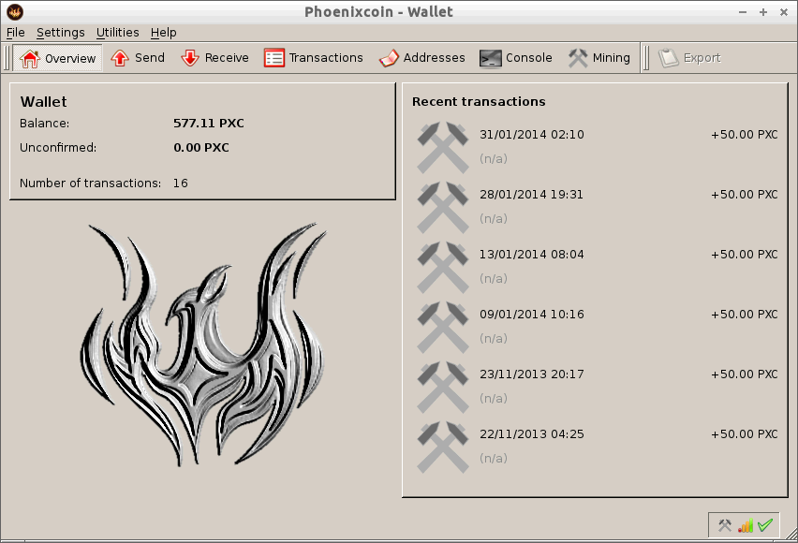Click mining icon of 23/11/2013 20:17 transaction
Screen dimensions: 798x543
click(443, 388)
